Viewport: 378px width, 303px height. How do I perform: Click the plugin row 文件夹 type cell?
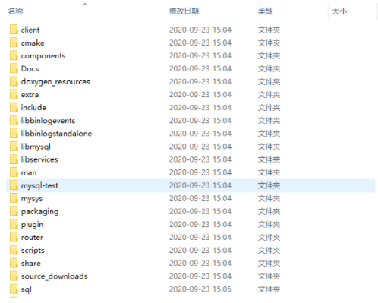pyautogui.click(x=269, y=224)
